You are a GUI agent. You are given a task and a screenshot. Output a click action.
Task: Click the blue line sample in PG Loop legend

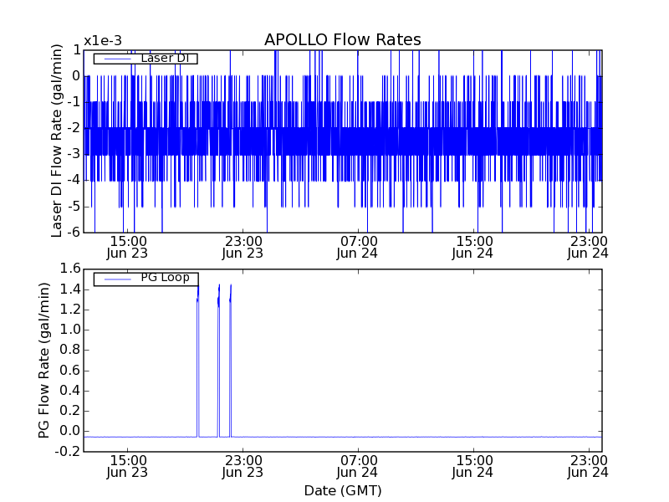(116, 279)
